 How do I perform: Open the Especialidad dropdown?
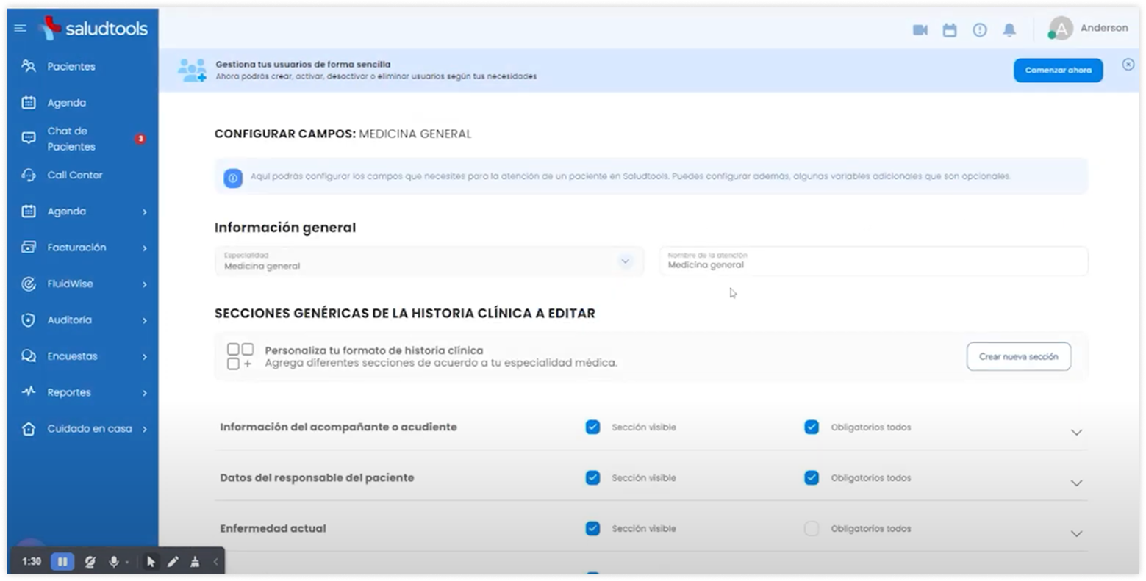point(429,261)
